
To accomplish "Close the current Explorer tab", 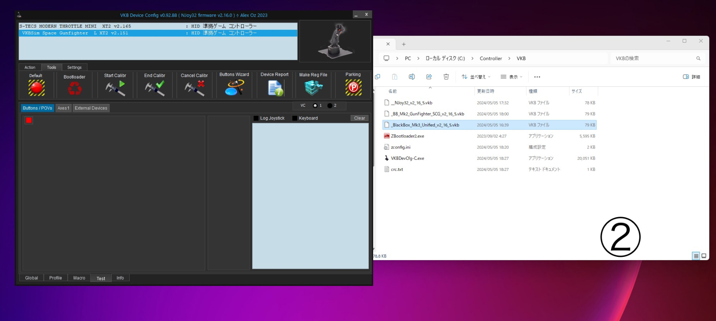I will coord(388,44).
